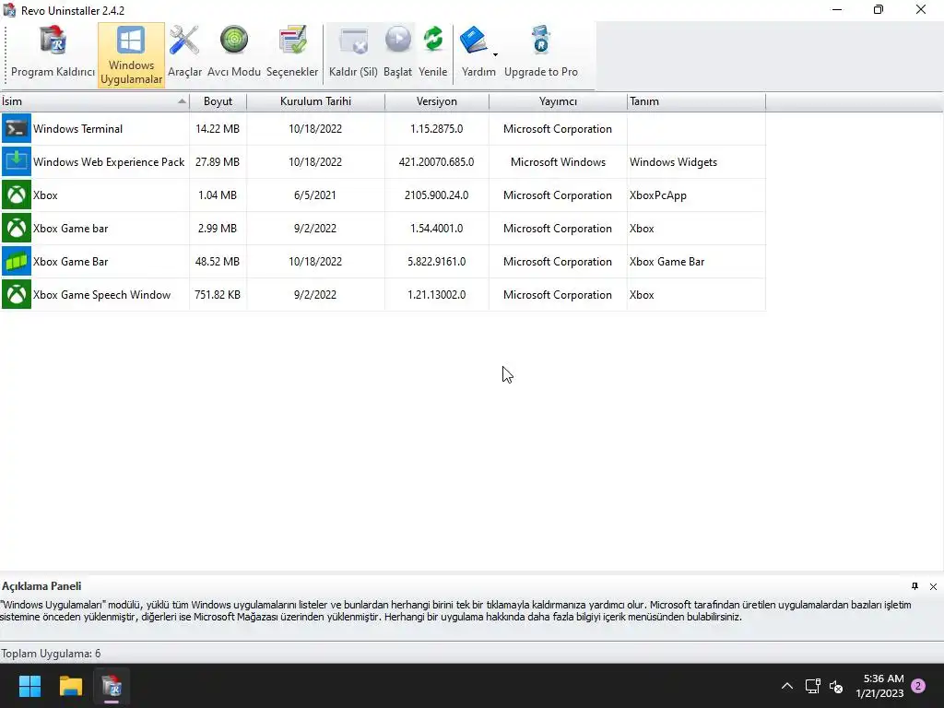
Task: Activate Avcı Modu hunter mode
Action: click(x=233, y=54)
